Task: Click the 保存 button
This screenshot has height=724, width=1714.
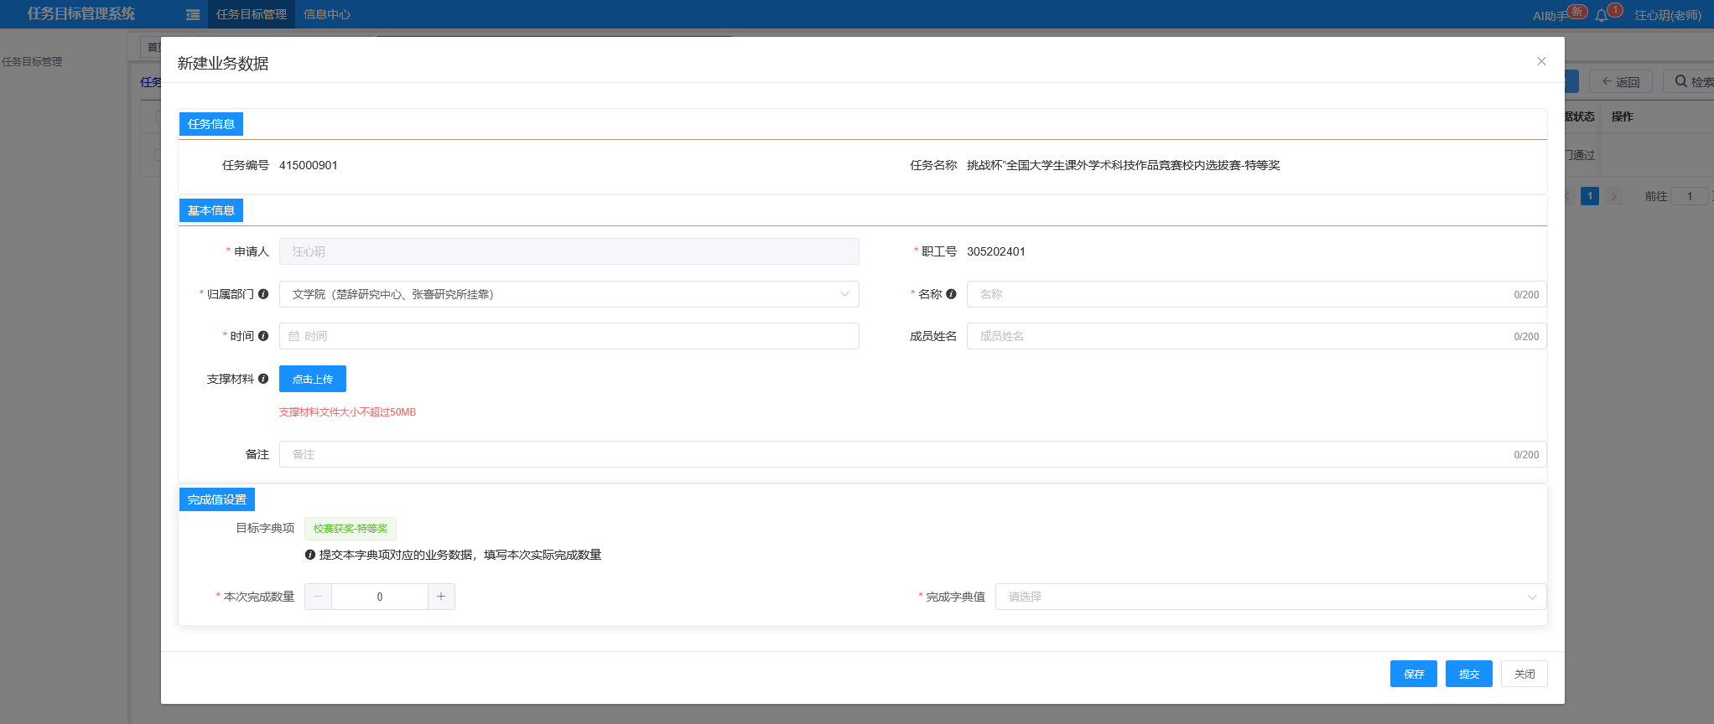Action: pos(1414,674)
